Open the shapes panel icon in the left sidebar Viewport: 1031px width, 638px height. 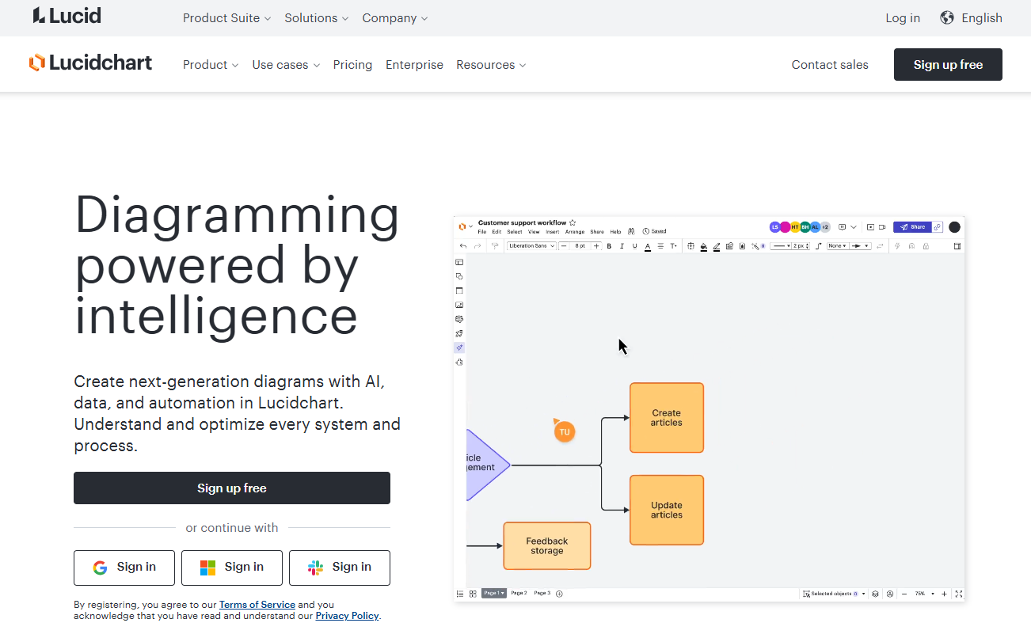[x=459, y=276]
